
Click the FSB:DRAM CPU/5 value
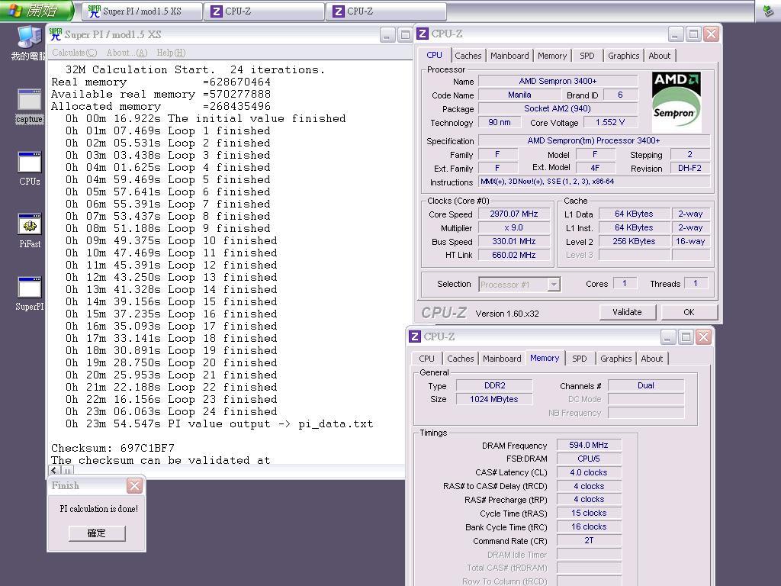point(589,459)
